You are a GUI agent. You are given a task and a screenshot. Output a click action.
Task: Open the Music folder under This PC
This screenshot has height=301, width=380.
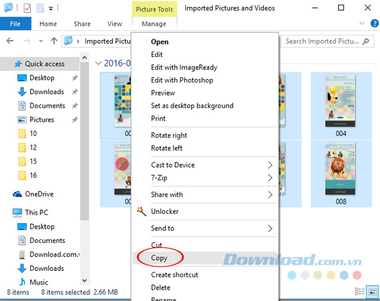[39, 282]
